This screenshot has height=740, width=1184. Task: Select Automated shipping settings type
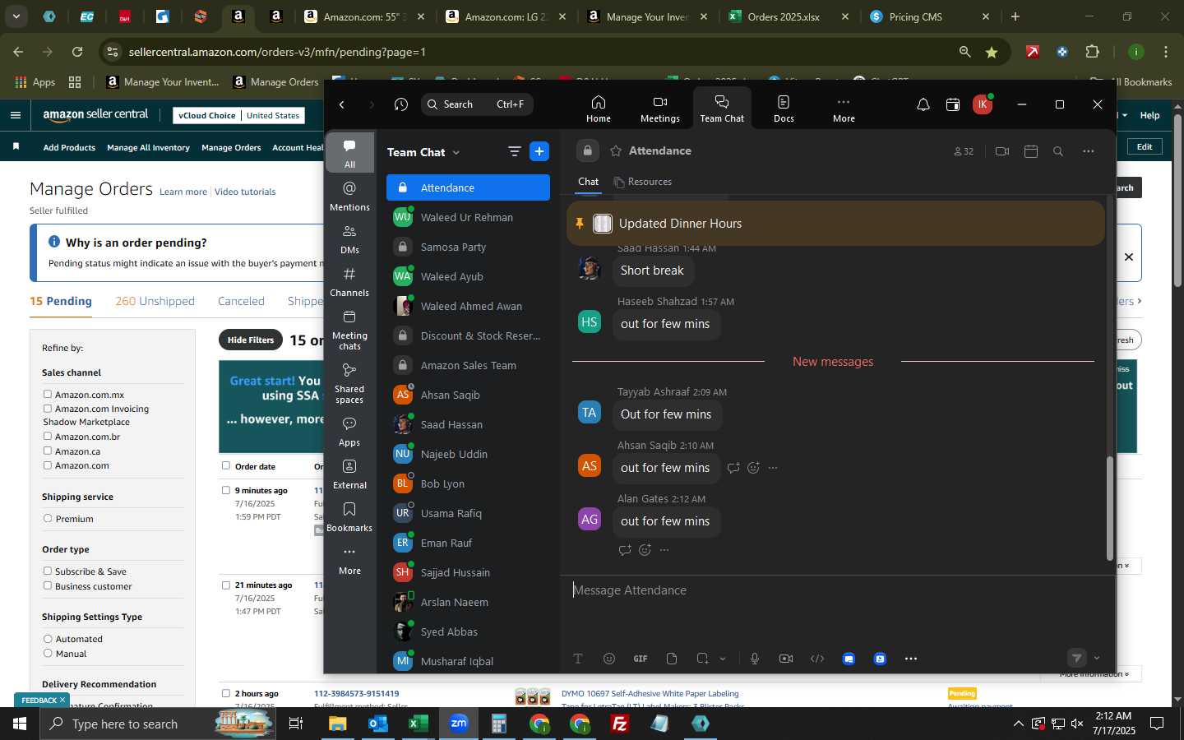coord(48,639)
